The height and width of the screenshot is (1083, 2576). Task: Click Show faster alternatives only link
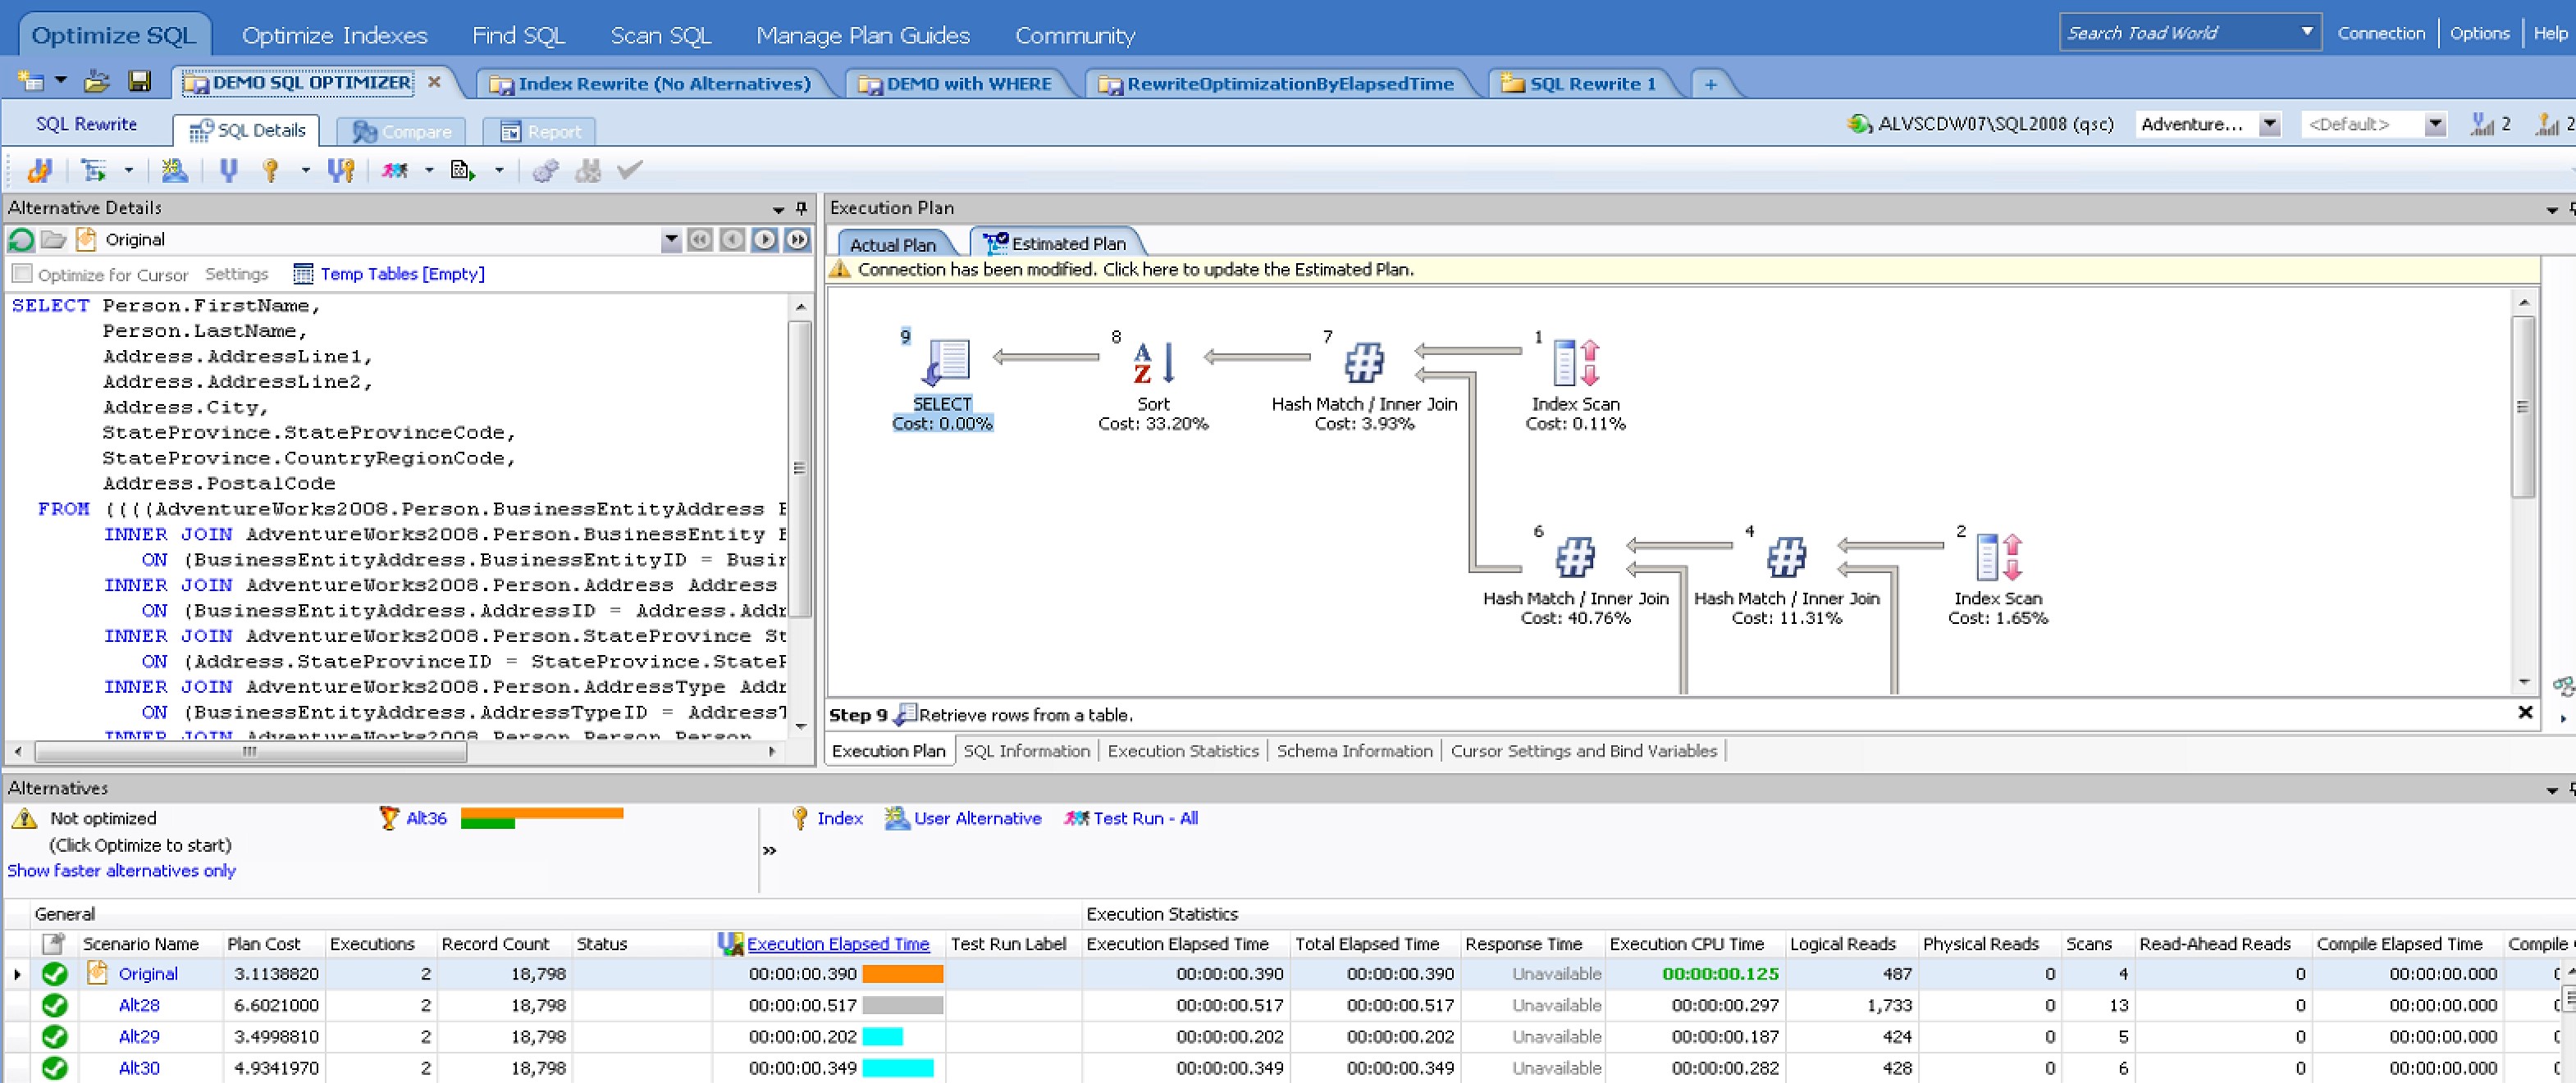click(x=121, y=871)
